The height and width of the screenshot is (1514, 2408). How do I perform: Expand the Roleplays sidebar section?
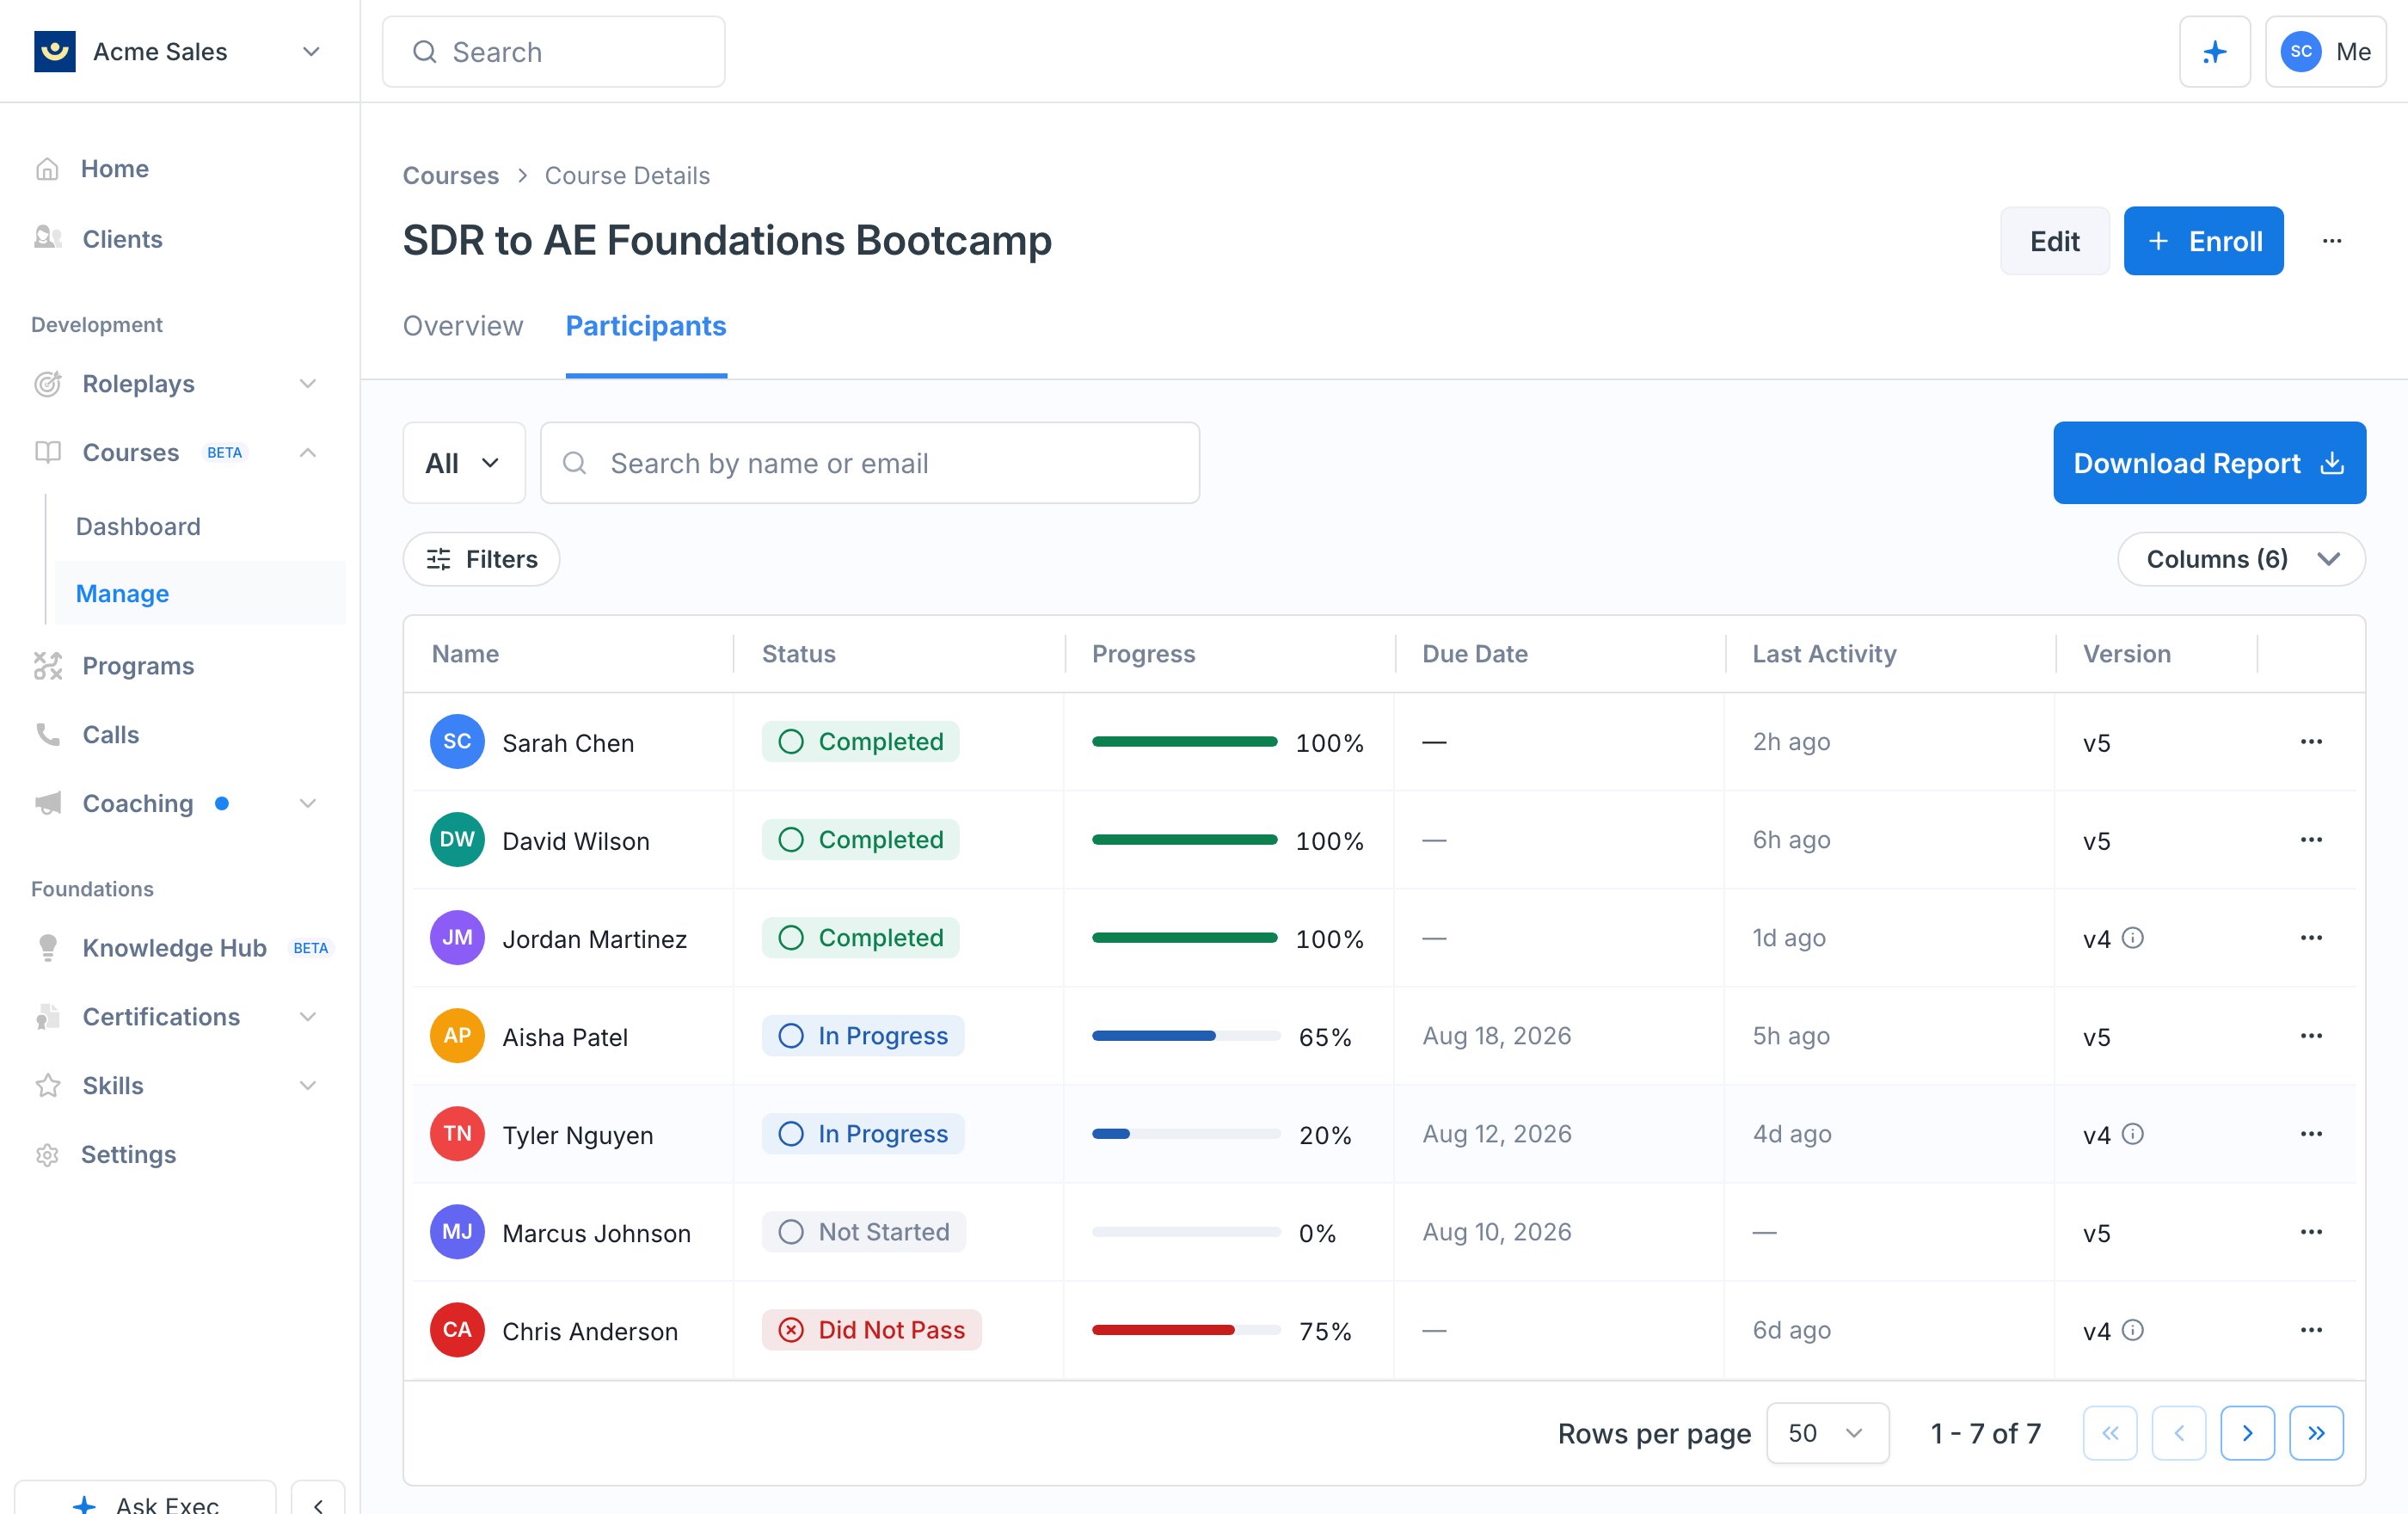308,384
